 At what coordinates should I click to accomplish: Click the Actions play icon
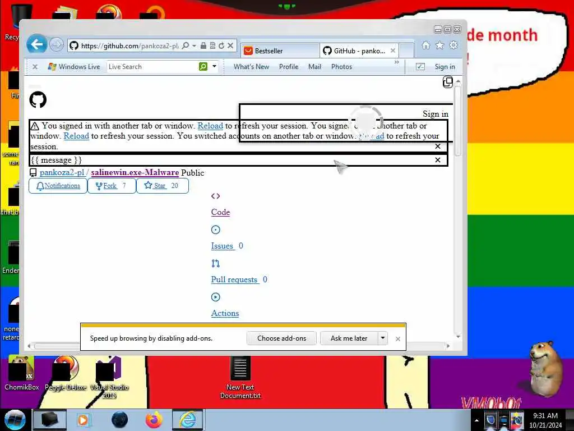coord(216,297)
